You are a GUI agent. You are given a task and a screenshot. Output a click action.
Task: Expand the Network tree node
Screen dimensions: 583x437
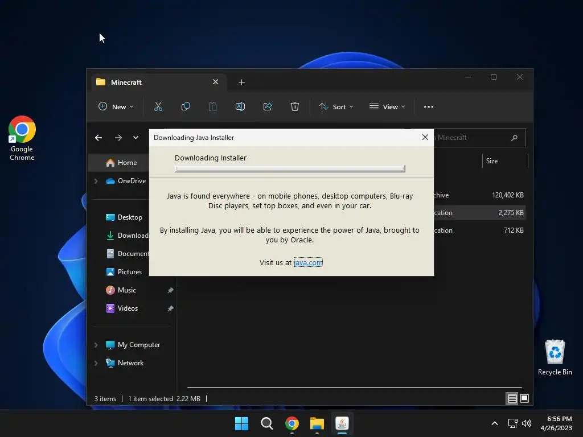coord(96,363)
